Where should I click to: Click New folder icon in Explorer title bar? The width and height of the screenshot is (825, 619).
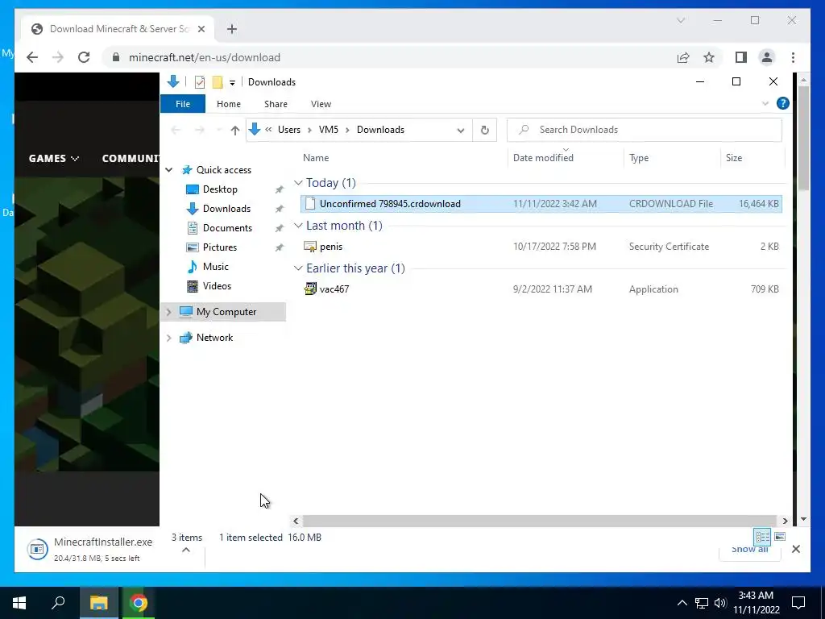[218, 82]
